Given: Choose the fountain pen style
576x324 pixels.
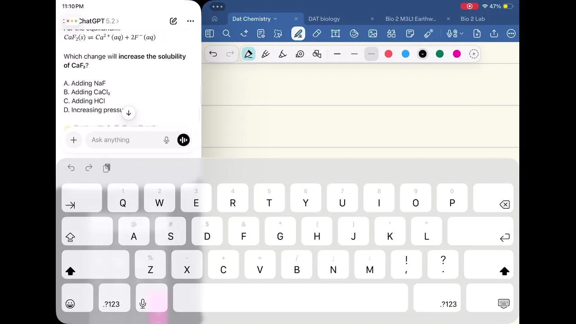Looking at the screenshot, I should [x=248, y=54].
